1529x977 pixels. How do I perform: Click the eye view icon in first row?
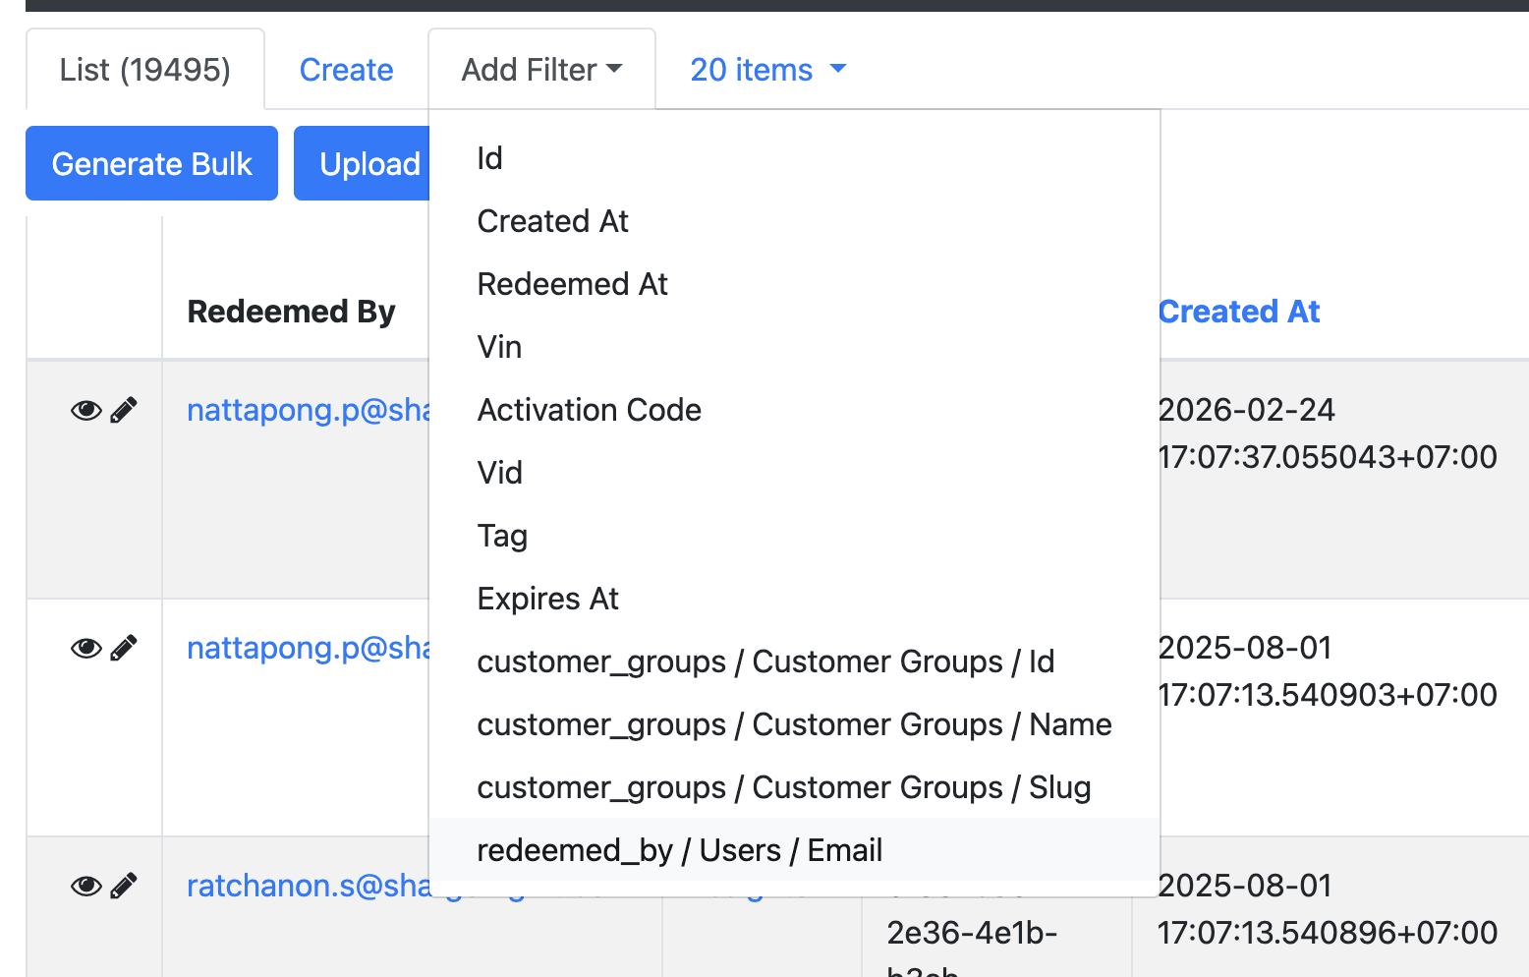click(x=86, y=410)
